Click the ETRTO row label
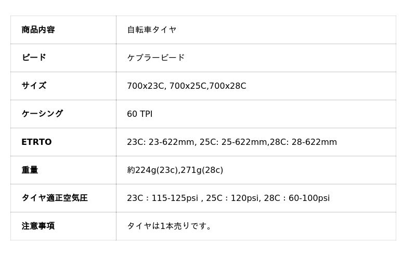This screenshot has height=256, width=416. coord(36,142)
